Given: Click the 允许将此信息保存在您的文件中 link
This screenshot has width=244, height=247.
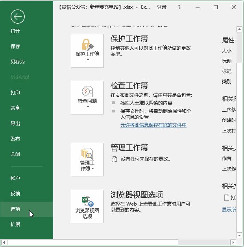Looking at the screenshot, I should [153, 125].
